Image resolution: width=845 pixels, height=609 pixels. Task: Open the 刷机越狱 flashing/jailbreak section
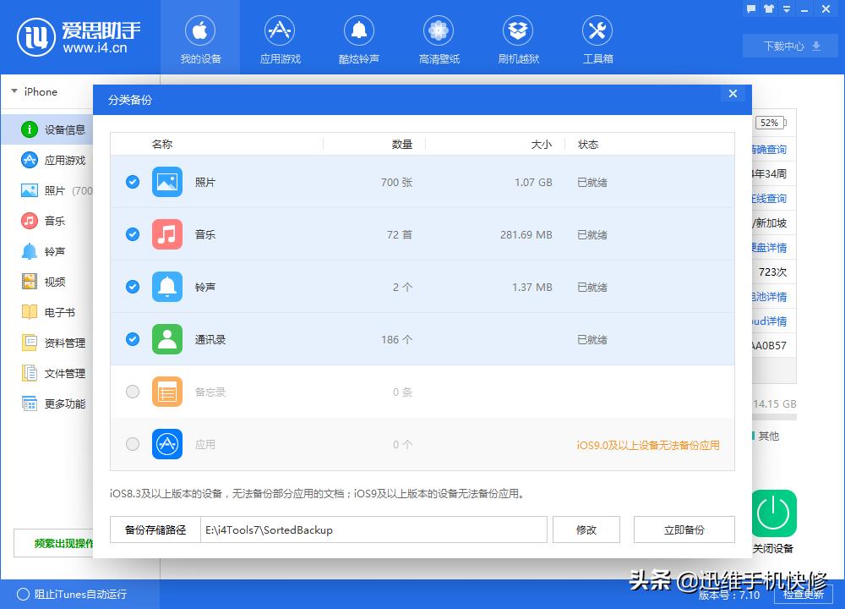point(518,38)
